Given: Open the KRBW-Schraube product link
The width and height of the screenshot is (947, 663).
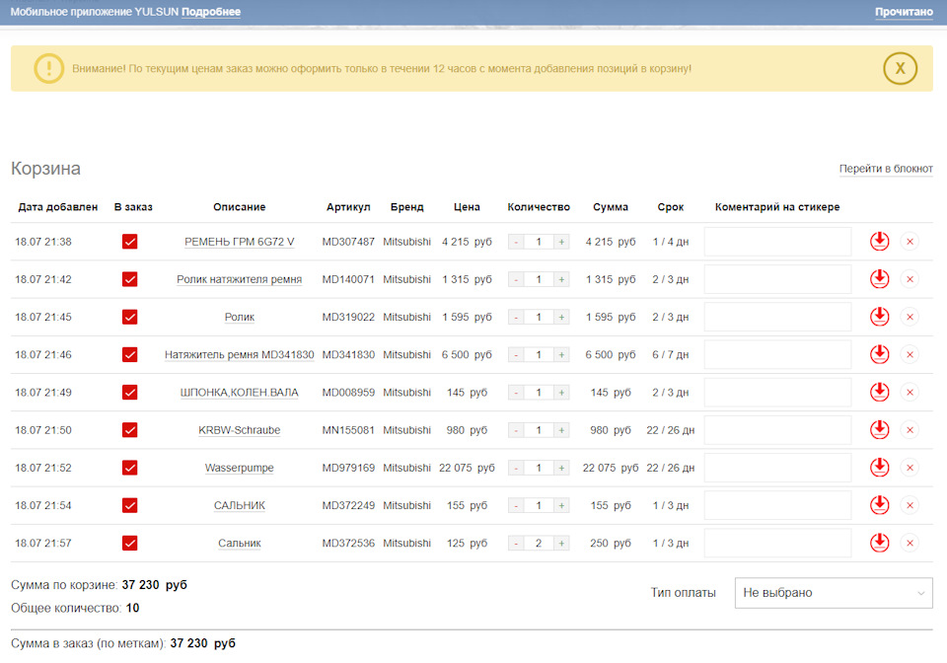Looking at the screenshot, I should pyautogui.click(x=239, y=430).
